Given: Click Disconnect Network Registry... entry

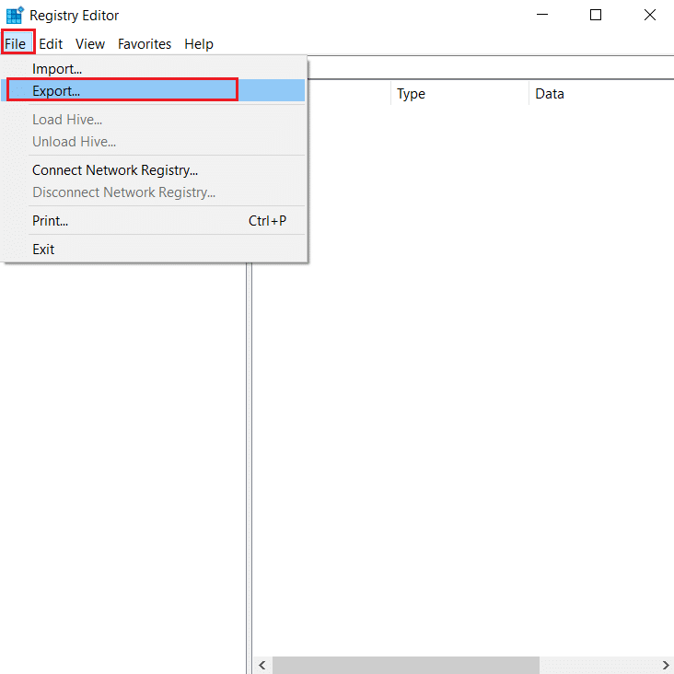Looking at the screenshot, I should click(154, 192).
